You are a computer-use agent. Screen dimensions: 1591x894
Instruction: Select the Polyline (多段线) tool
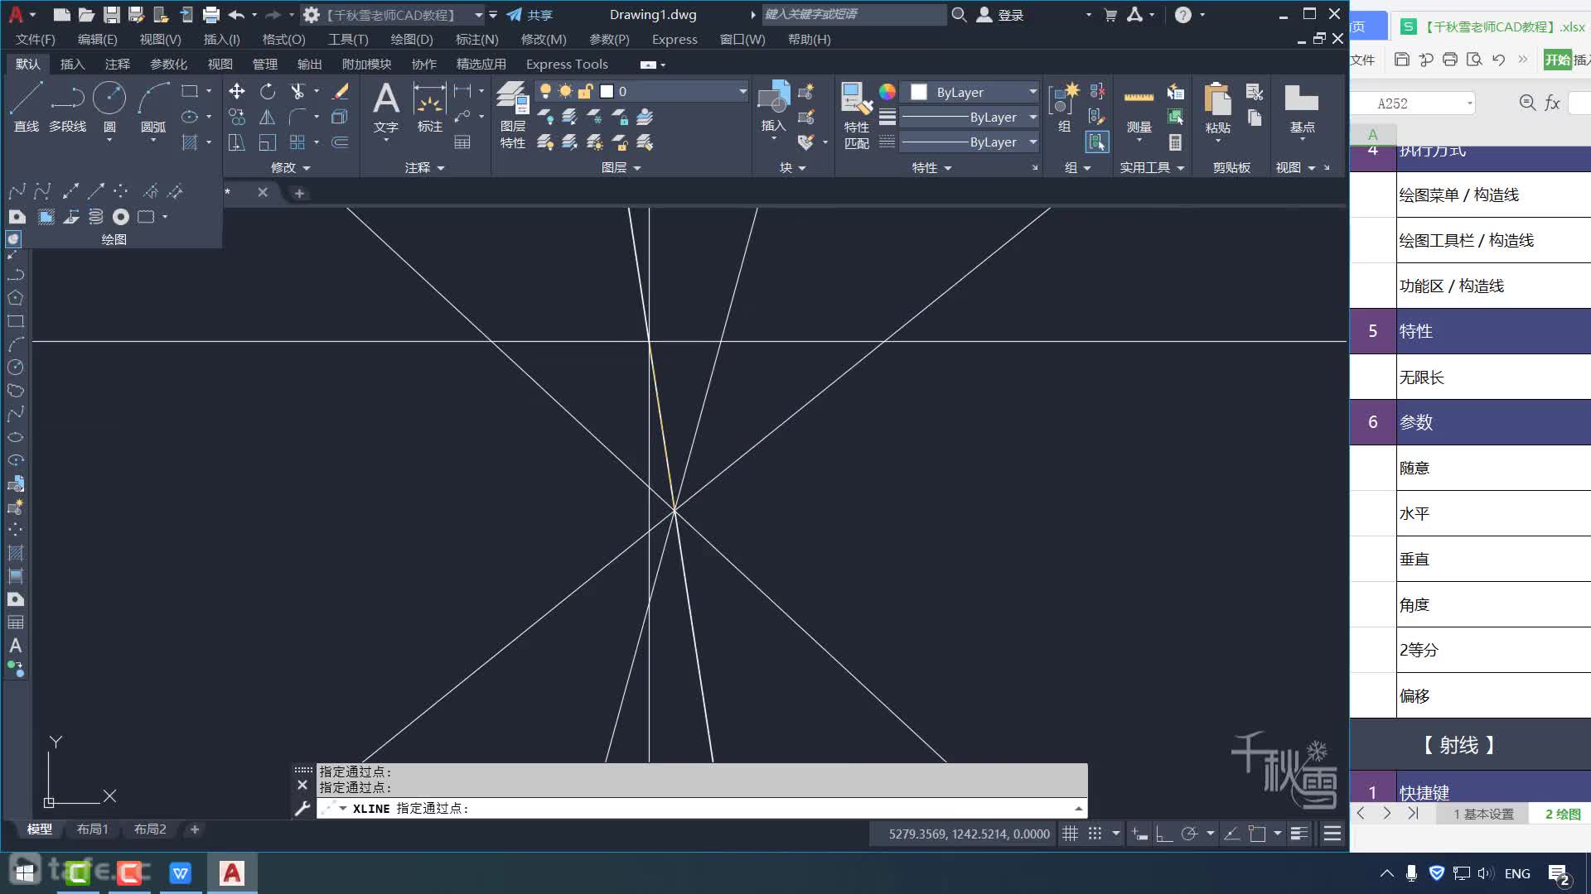[x=67, y=108]
